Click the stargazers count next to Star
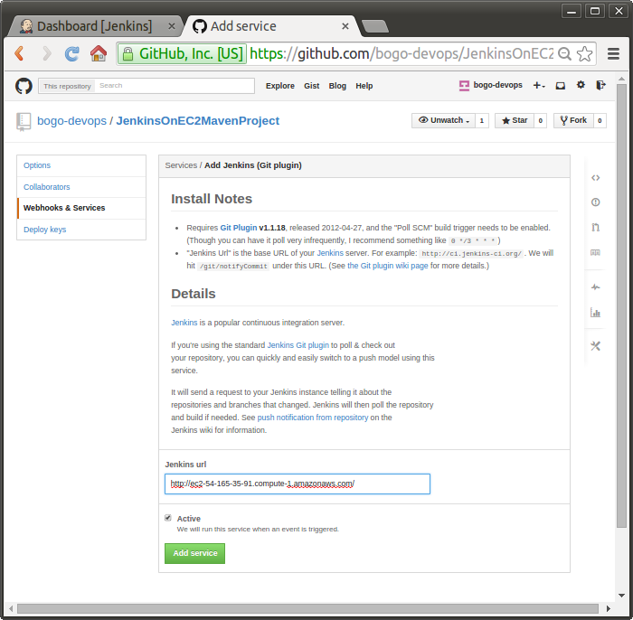The image size is (633, 620). point(540,120)
